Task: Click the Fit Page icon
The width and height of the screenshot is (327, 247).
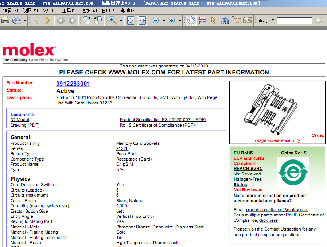Action: click(x=131, y=20)
